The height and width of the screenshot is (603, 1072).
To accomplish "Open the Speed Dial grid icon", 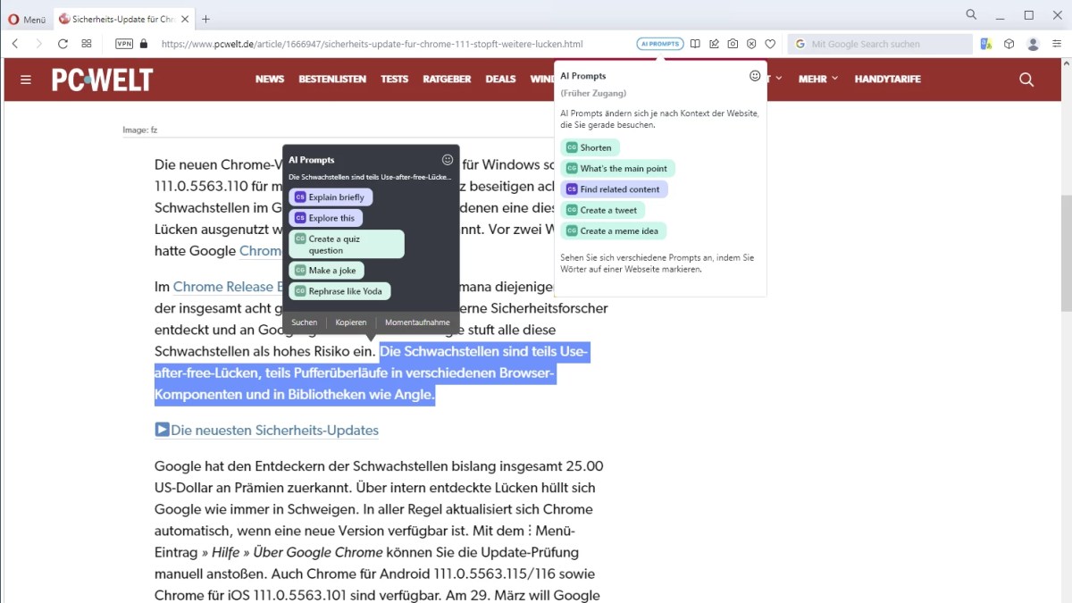I will (x=87, y=44).
